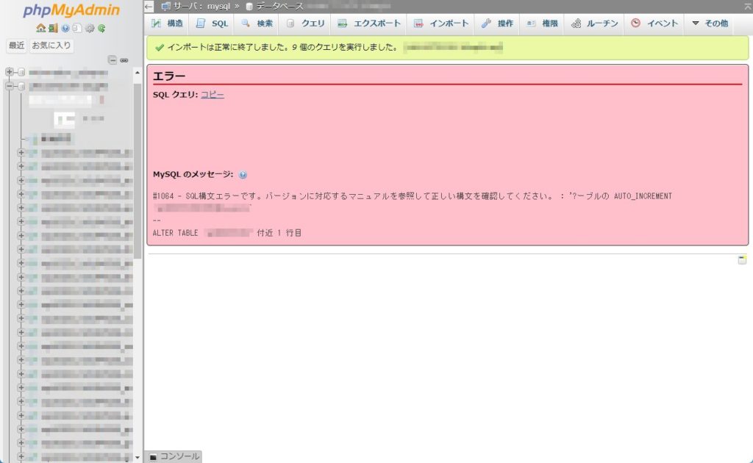Open navigation panel settings gear icon

pyautogui.click(x=89, y=29)
